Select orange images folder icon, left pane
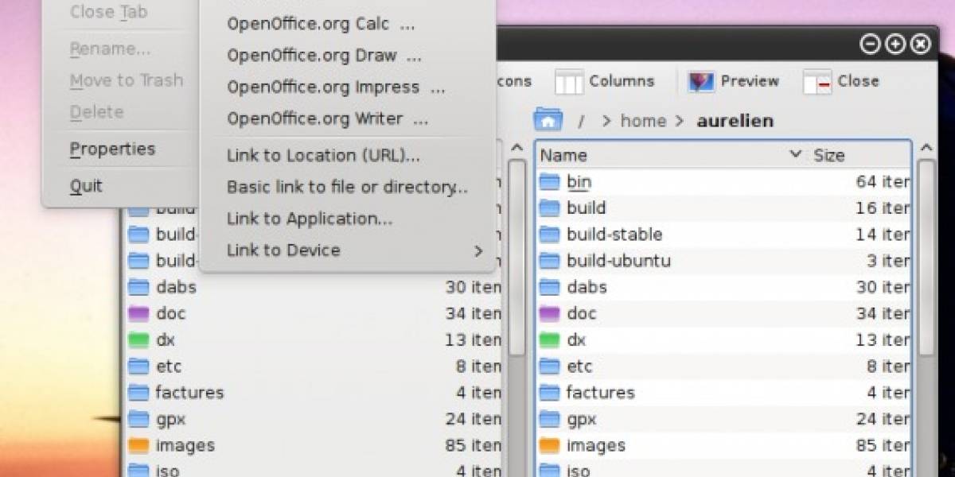955x477 pixels. (138, 445)
